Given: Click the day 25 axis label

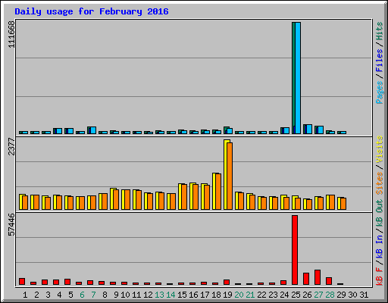Looking at the screenshot, I should (x=296, y=295).
